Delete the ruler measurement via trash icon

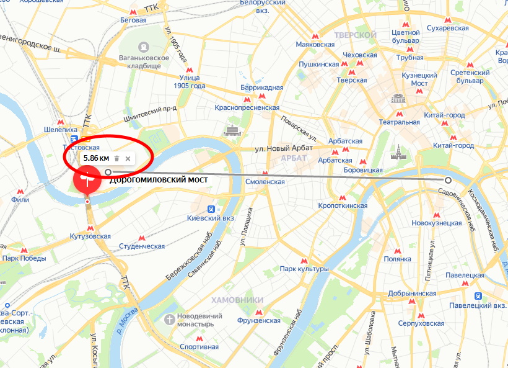point(117,158)
